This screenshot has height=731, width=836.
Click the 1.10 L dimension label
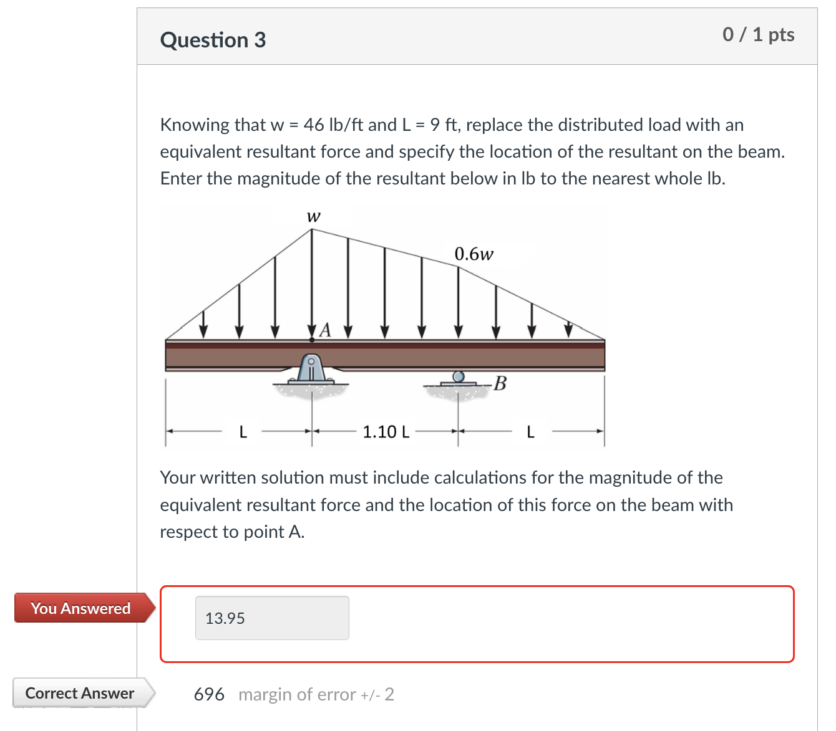[385, 431]
